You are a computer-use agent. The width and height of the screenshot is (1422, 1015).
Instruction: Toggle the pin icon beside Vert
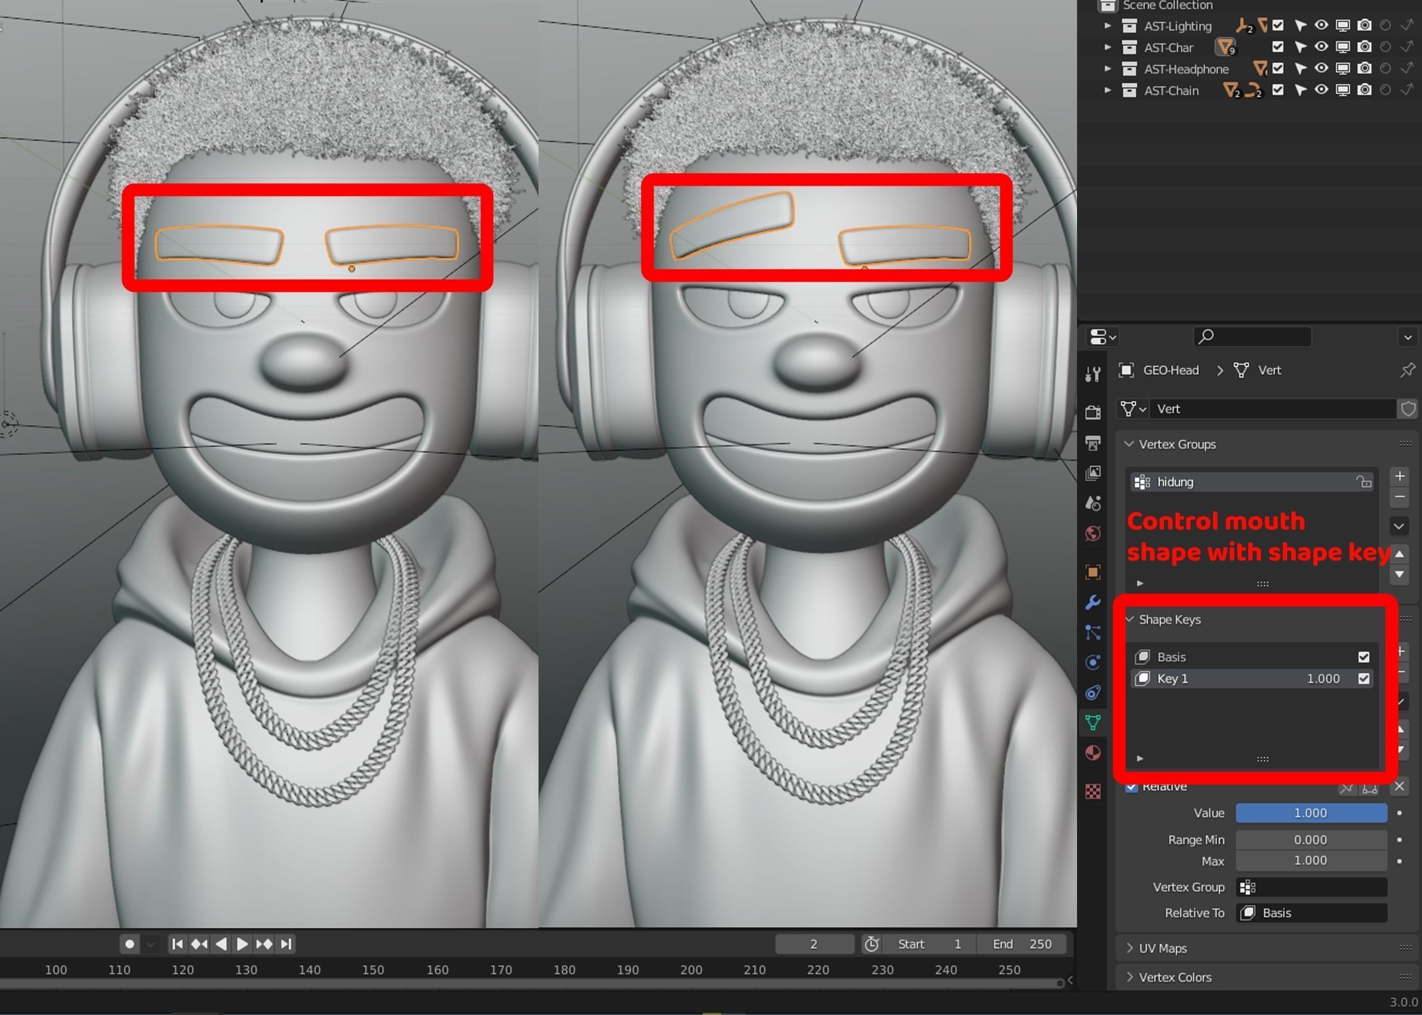[1407, 370]
